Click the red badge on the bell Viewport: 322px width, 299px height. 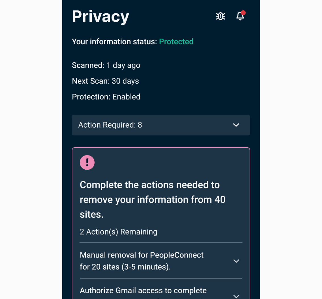tap(243, 13)
